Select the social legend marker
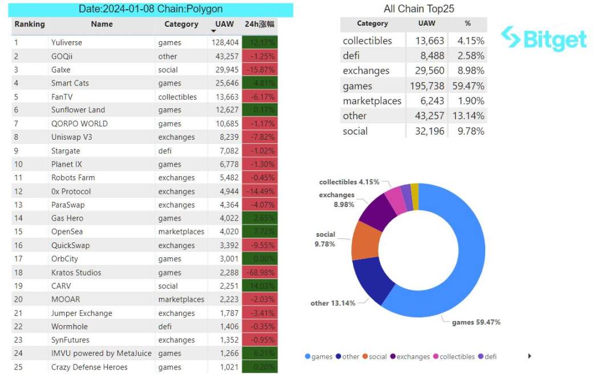Screen dimensions: 593x377 [x=365, y=357]
